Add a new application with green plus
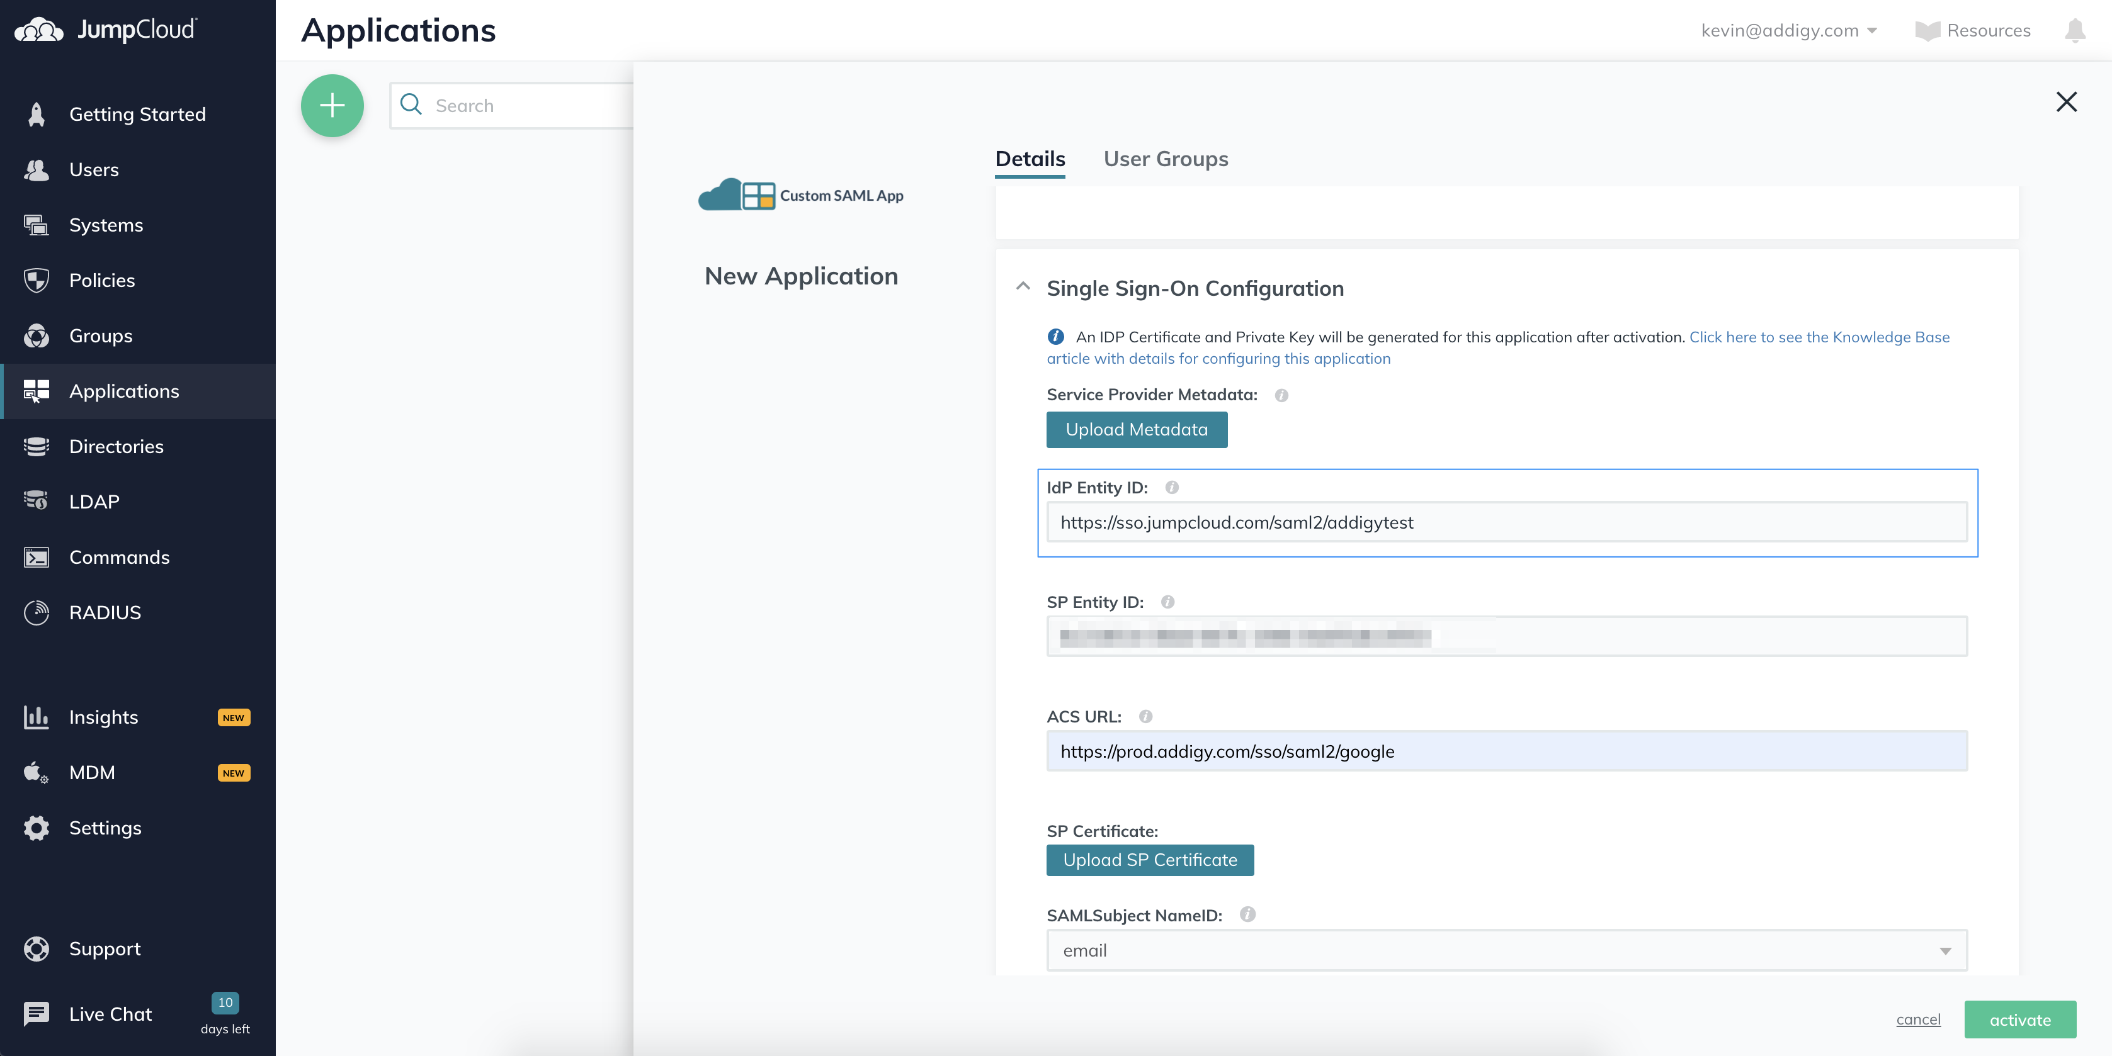 pos(332,106)
